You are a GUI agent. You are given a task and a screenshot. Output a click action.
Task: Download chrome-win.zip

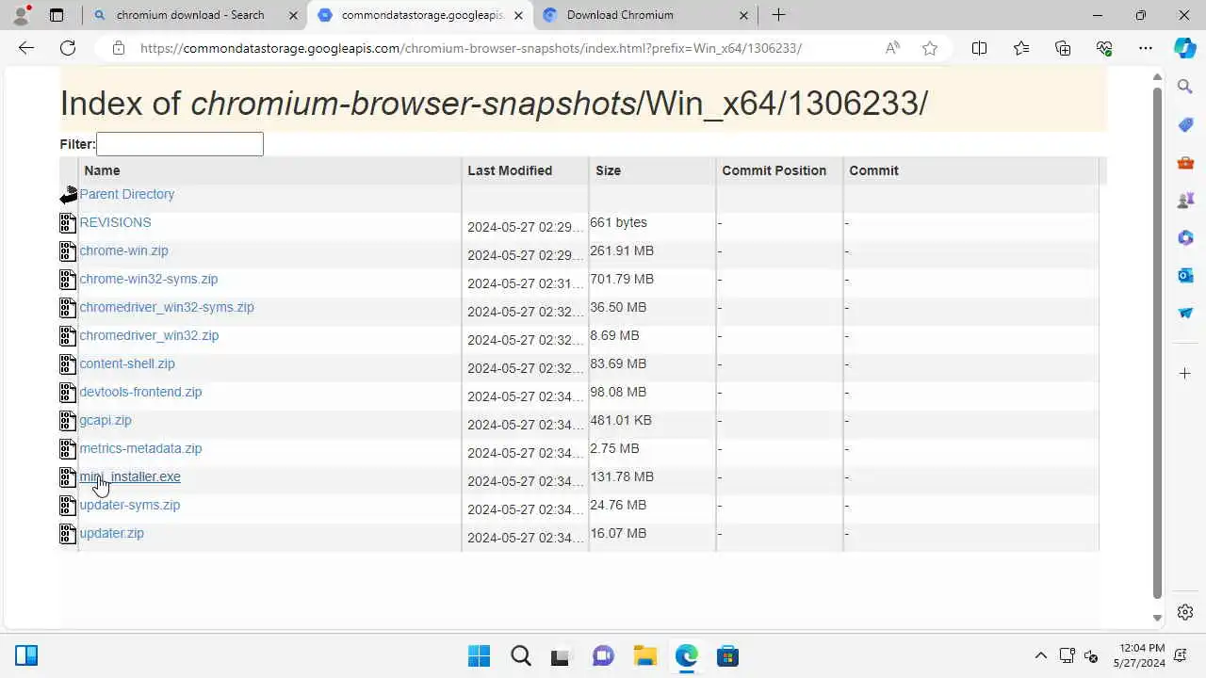pos(123,250)
